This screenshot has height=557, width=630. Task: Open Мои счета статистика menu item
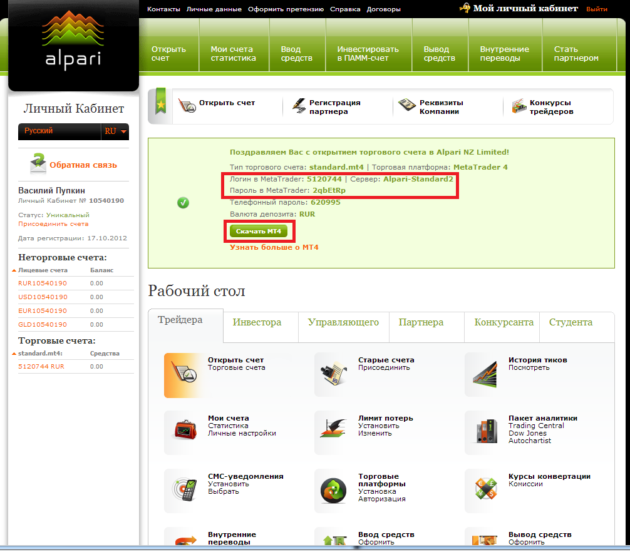click(234, 53)
